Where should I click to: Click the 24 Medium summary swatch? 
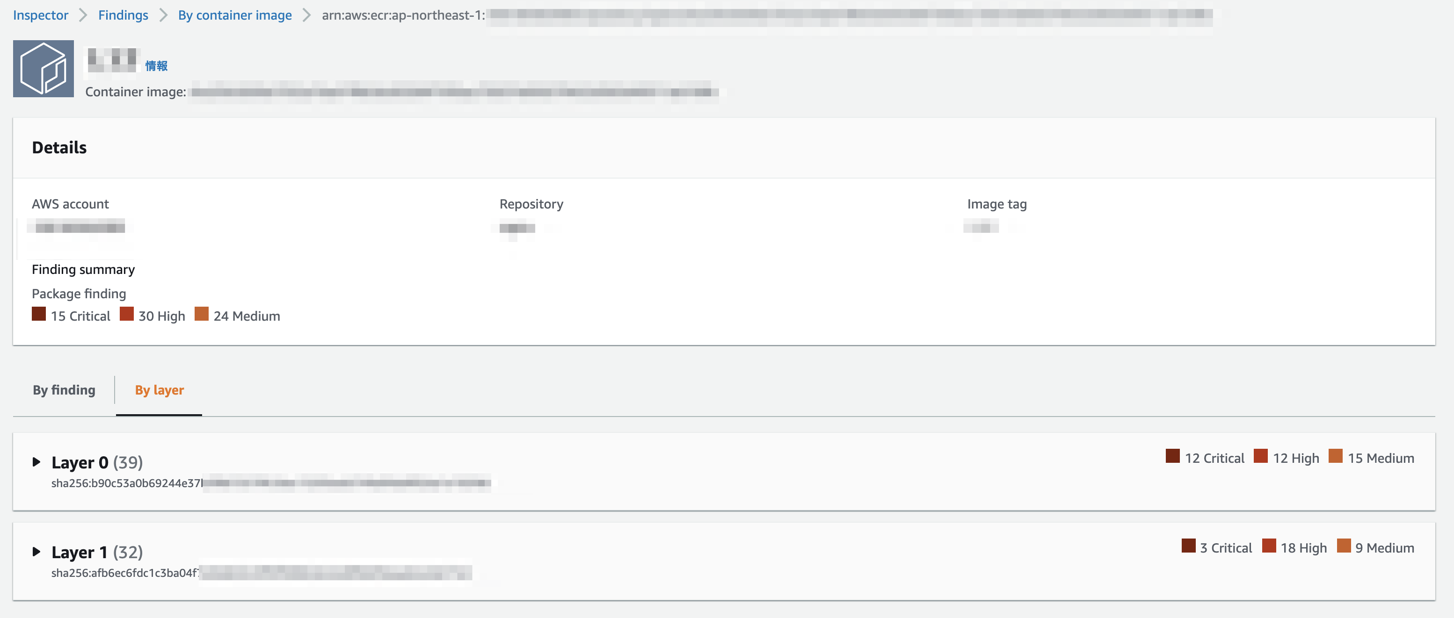click(202, 314)
